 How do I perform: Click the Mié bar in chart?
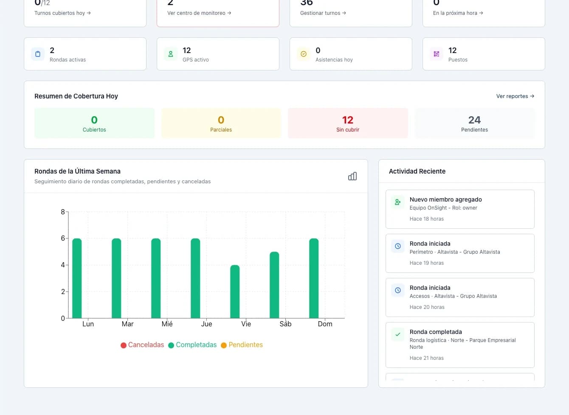pos(156,278)
